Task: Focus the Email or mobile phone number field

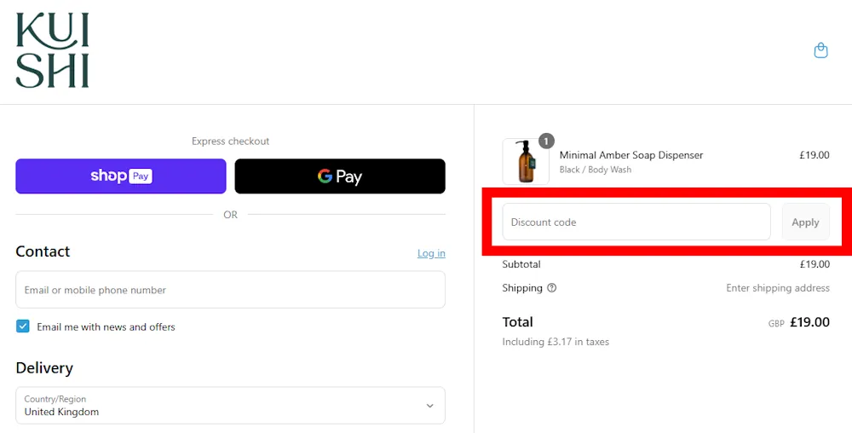Action: [x=230, y=290]
